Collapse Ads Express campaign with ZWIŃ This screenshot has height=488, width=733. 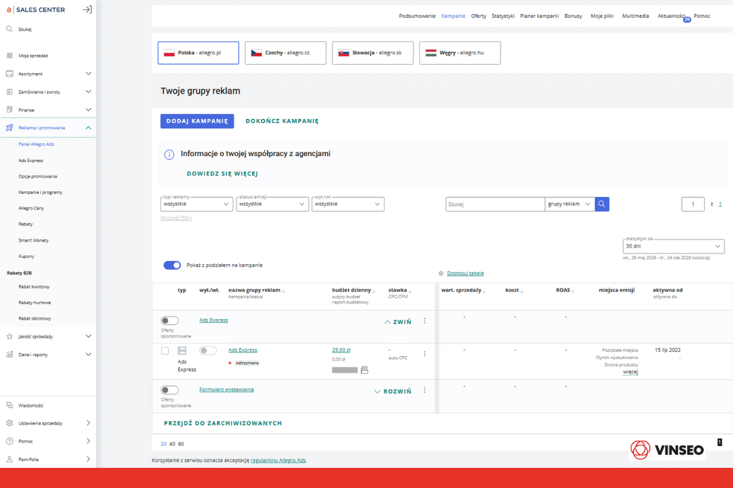pyautogui.click(x=398, y=322)
